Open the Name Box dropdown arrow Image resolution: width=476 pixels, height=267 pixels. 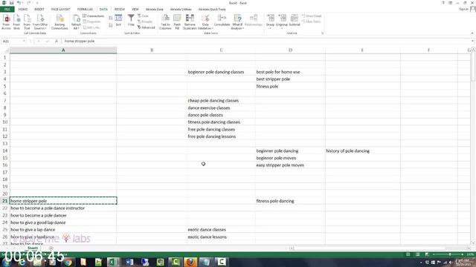click(x=24, y=42)
